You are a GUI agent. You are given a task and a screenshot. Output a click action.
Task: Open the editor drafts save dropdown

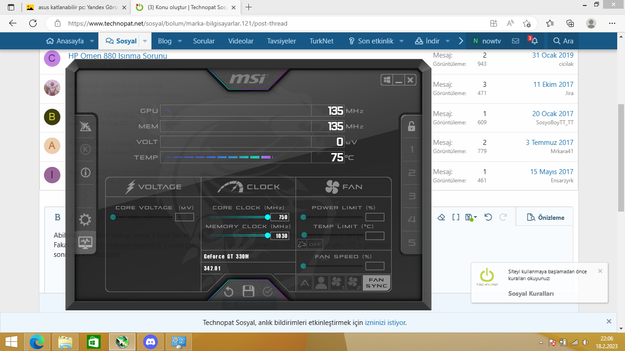pos(471,217)
